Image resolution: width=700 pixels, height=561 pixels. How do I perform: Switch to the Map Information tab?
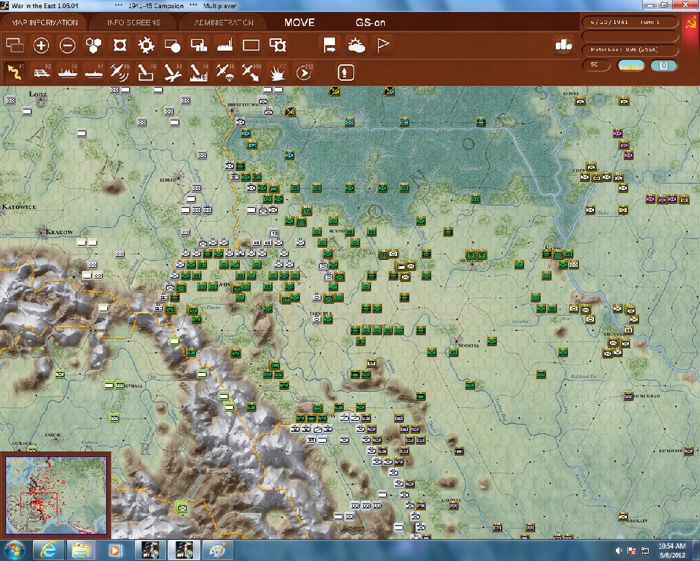pyautogui.click(x=44, y=23)
